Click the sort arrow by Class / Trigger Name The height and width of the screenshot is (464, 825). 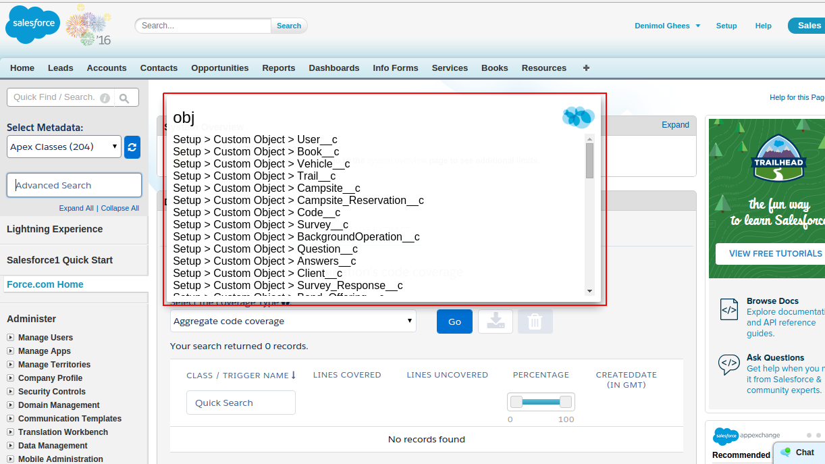coord(294,375)
